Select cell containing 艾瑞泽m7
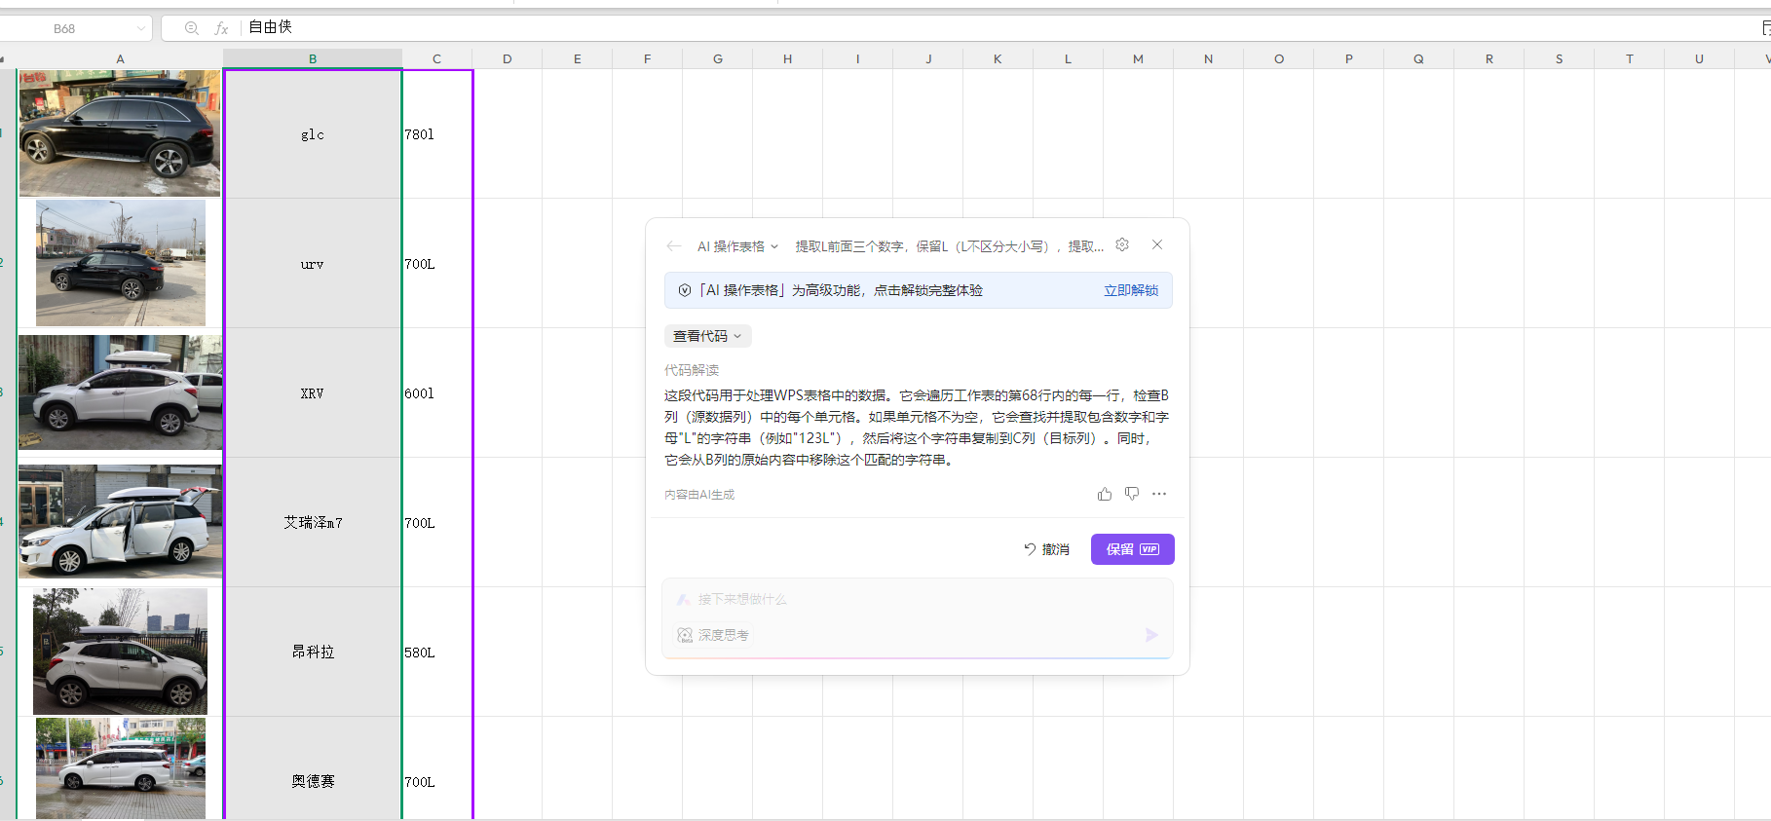Image resolution: width=1771 pixels, height=821 pixels. pyautogui.click(x=313, y=523)
